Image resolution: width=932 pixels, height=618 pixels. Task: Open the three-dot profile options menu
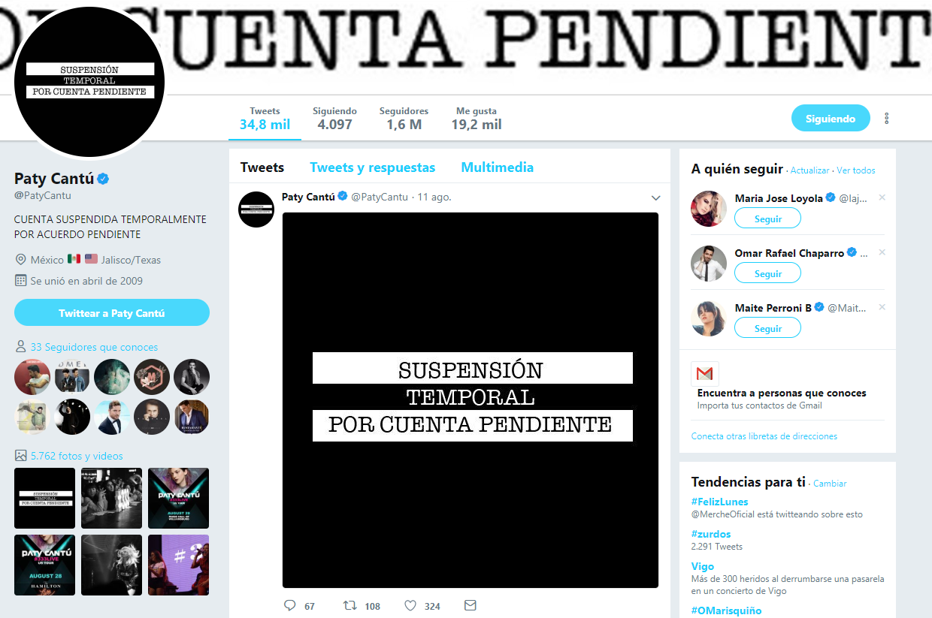(887, 119)
